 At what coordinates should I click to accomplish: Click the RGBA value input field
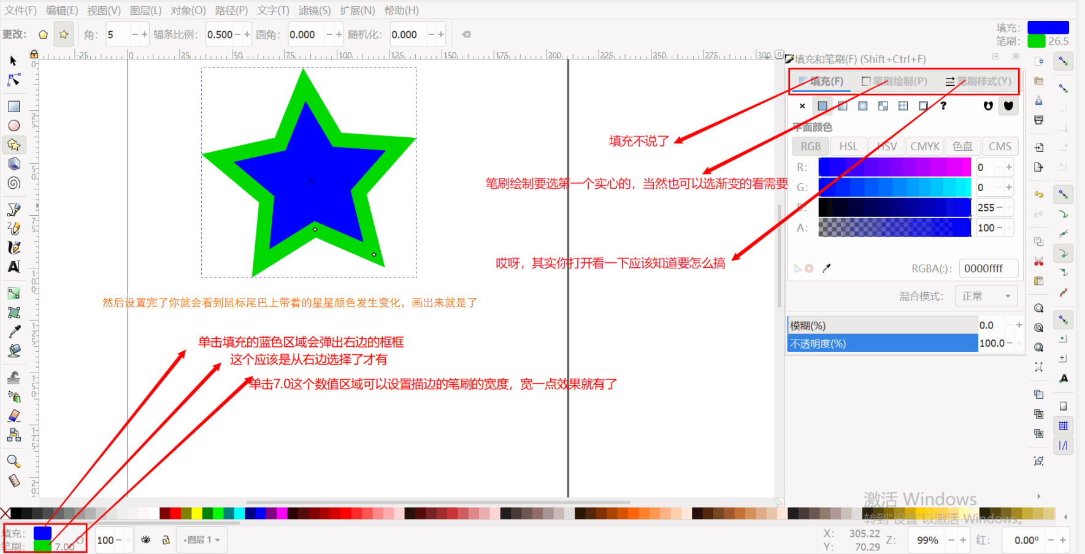tap(988, 268)
